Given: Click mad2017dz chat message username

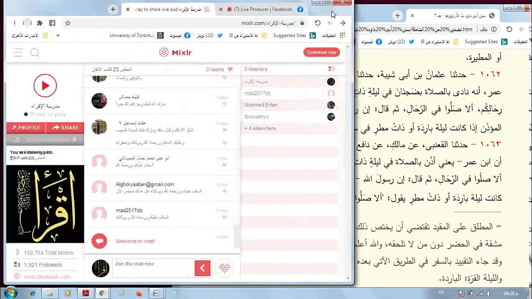Looking at the screenshot, I should [x=129, y=211].
